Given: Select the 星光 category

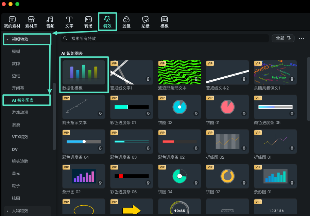Looking at the screenshot, I should tap(16, 174).
